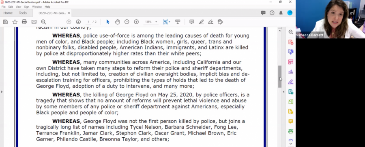This screenshot has width=365, height=147.
Task: Select the 0620-22C-MI-Soci... document tab
Action: [x=52, y=13]
